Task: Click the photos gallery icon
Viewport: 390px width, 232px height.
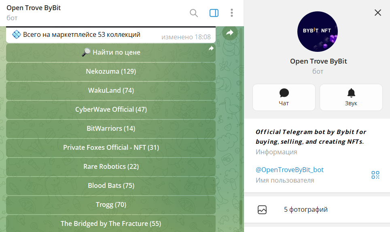Action: pyautogui.click(x=262, y=210)
